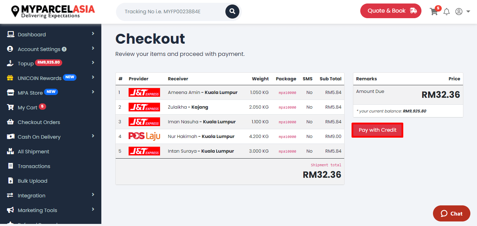This screenshot has height=226, width=477.
Task: Click the Quote & Book button
Action: pyautogui.click(x=391, y=11)
